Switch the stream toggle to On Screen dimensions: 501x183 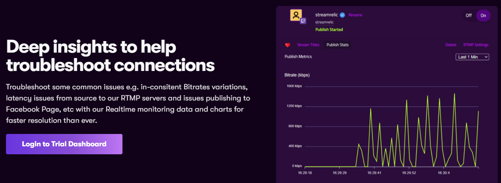point(483,16)
